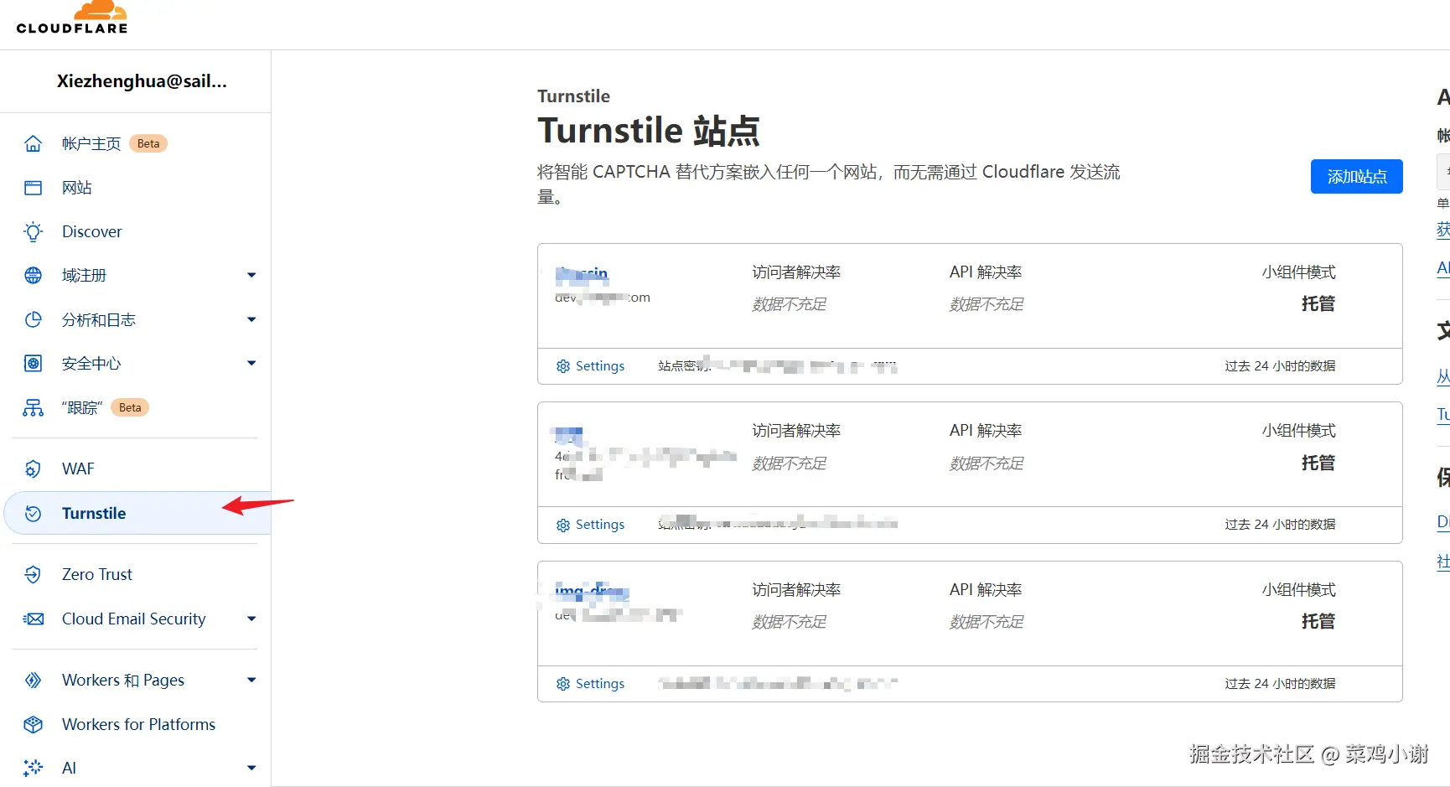This screenshot has height=787, width=1450.
Task: Click the third site's blurred name link
Action: click(x=592, y=591)
